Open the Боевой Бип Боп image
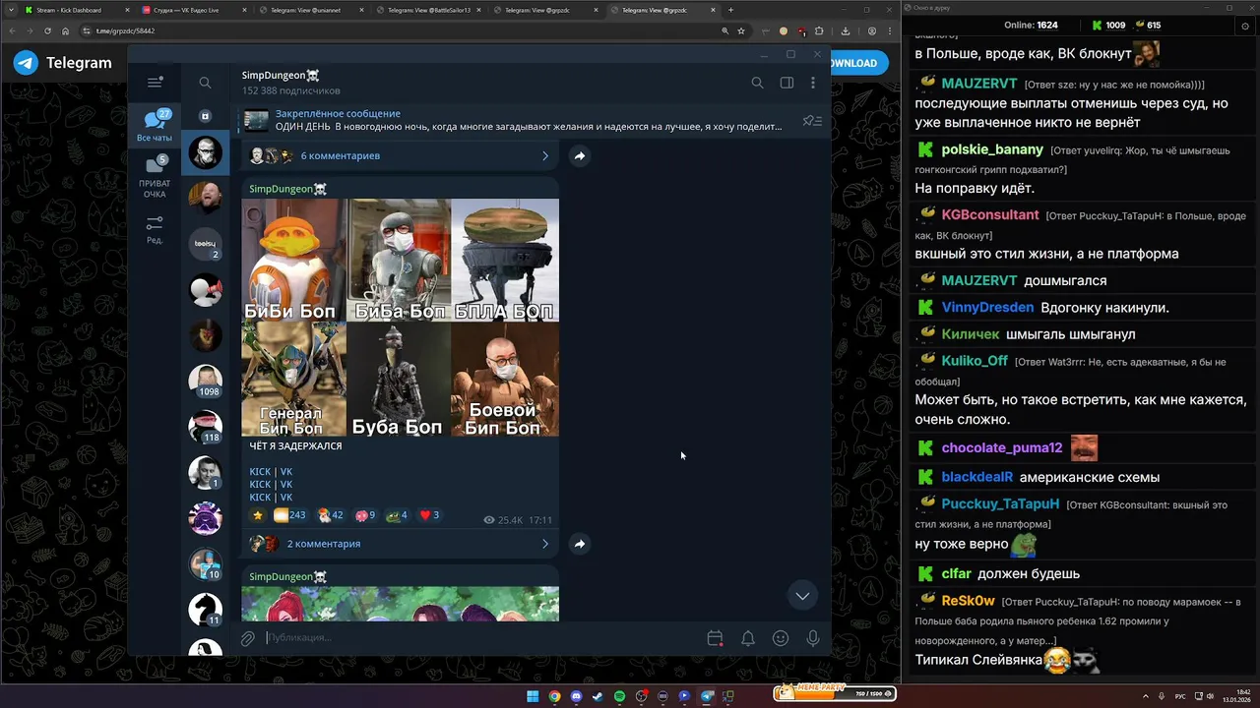This screenshot has height=708, width=1260. click(x=505, y=379)
